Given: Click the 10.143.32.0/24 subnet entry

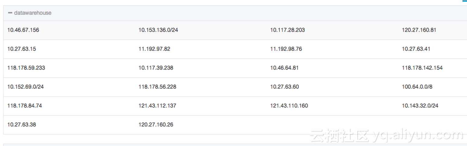Looking at the screenshot, I should point(420,106).
